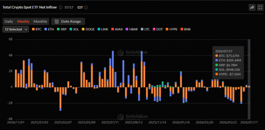This screenshot has width=265, height=130.
Task: Click tooltip SOL: $948.21K value
Action: click(x=229, y=69)
